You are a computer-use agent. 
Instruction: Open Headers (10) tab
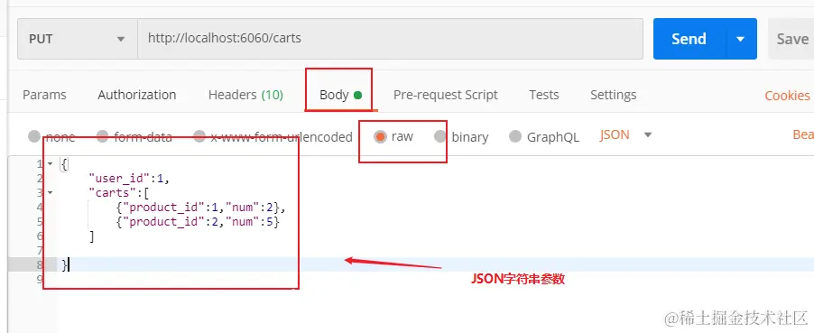(x=245, y=95)
